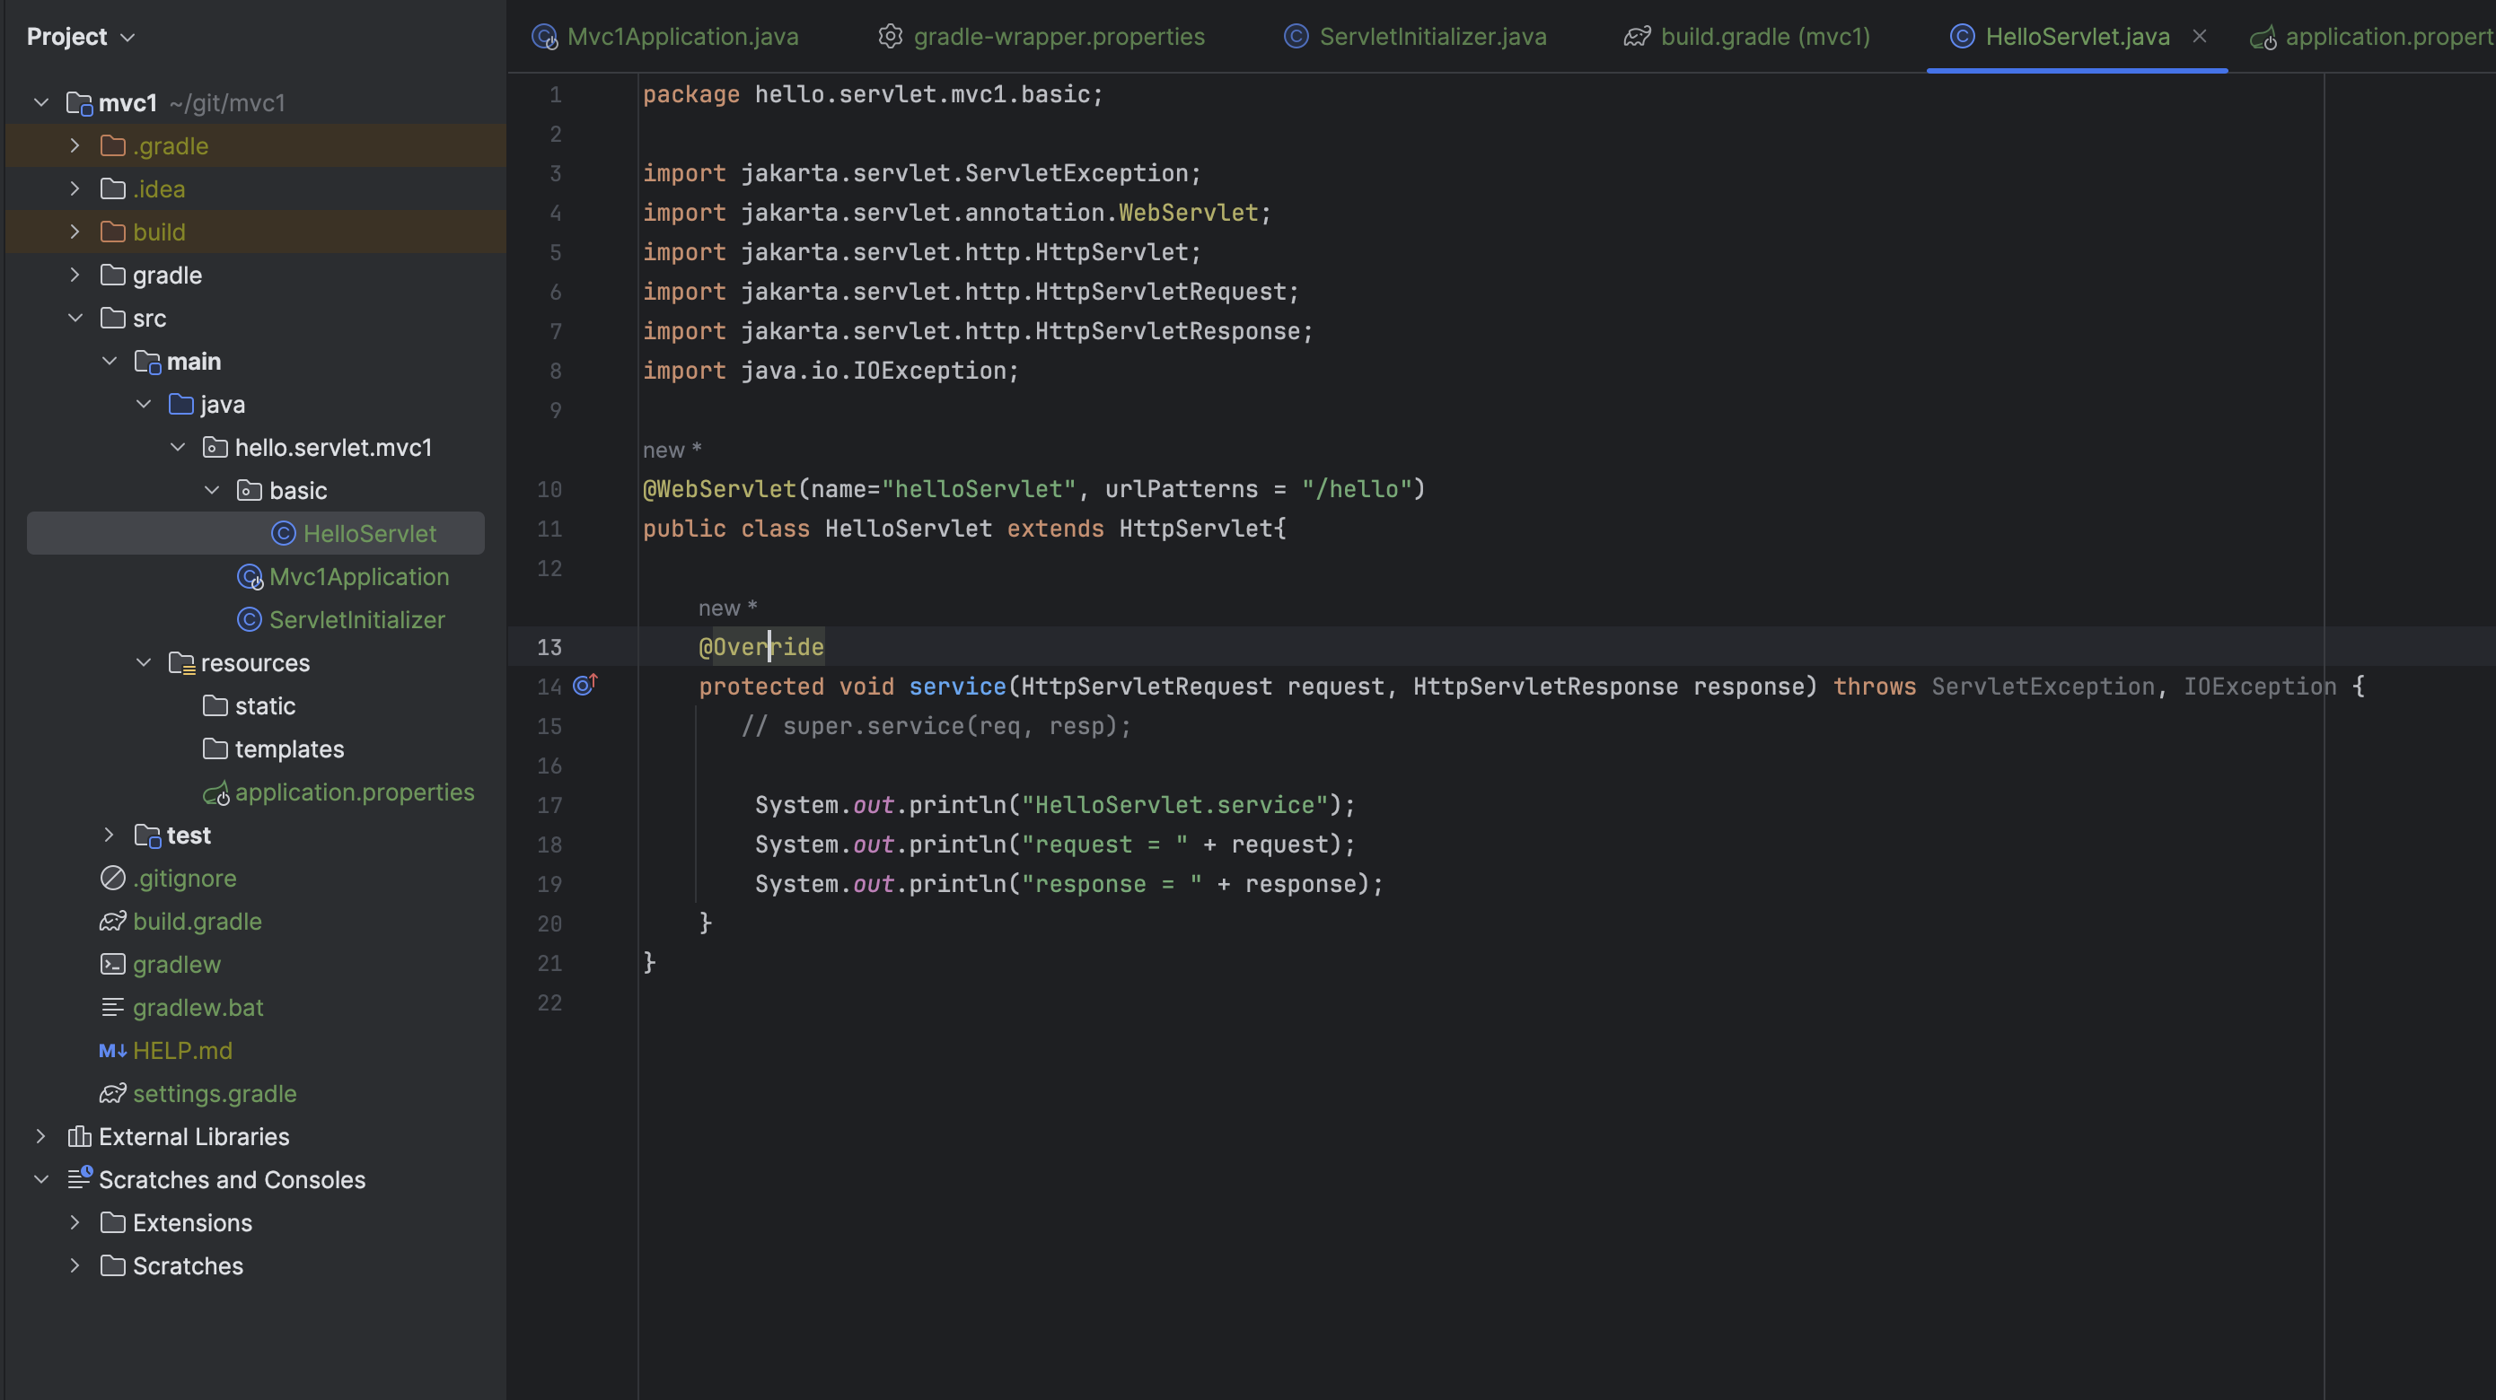Collapse the mvc1 root project node
2496x1400 pixels.
point(40,102)
